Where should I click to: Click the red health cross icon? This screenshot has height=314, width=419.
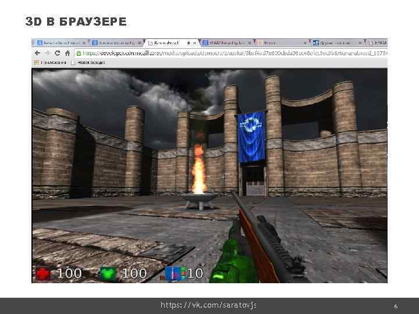[x=42, y=274]
